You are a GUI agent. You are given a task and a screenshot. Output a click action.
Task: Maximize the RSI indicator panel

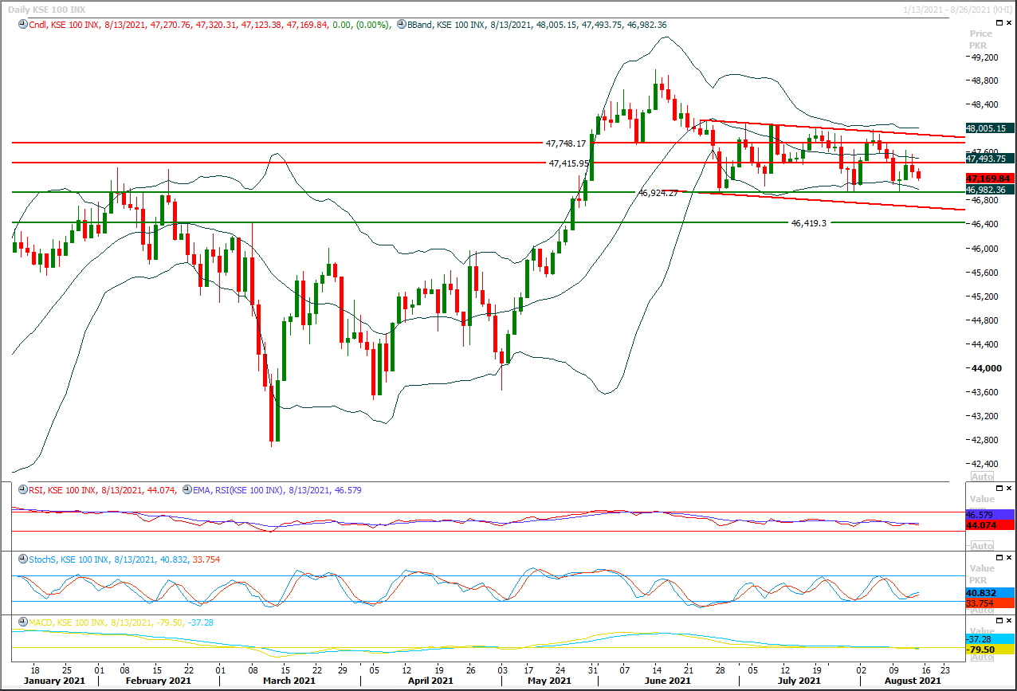pyautogui.click(x=1001, y=488)
